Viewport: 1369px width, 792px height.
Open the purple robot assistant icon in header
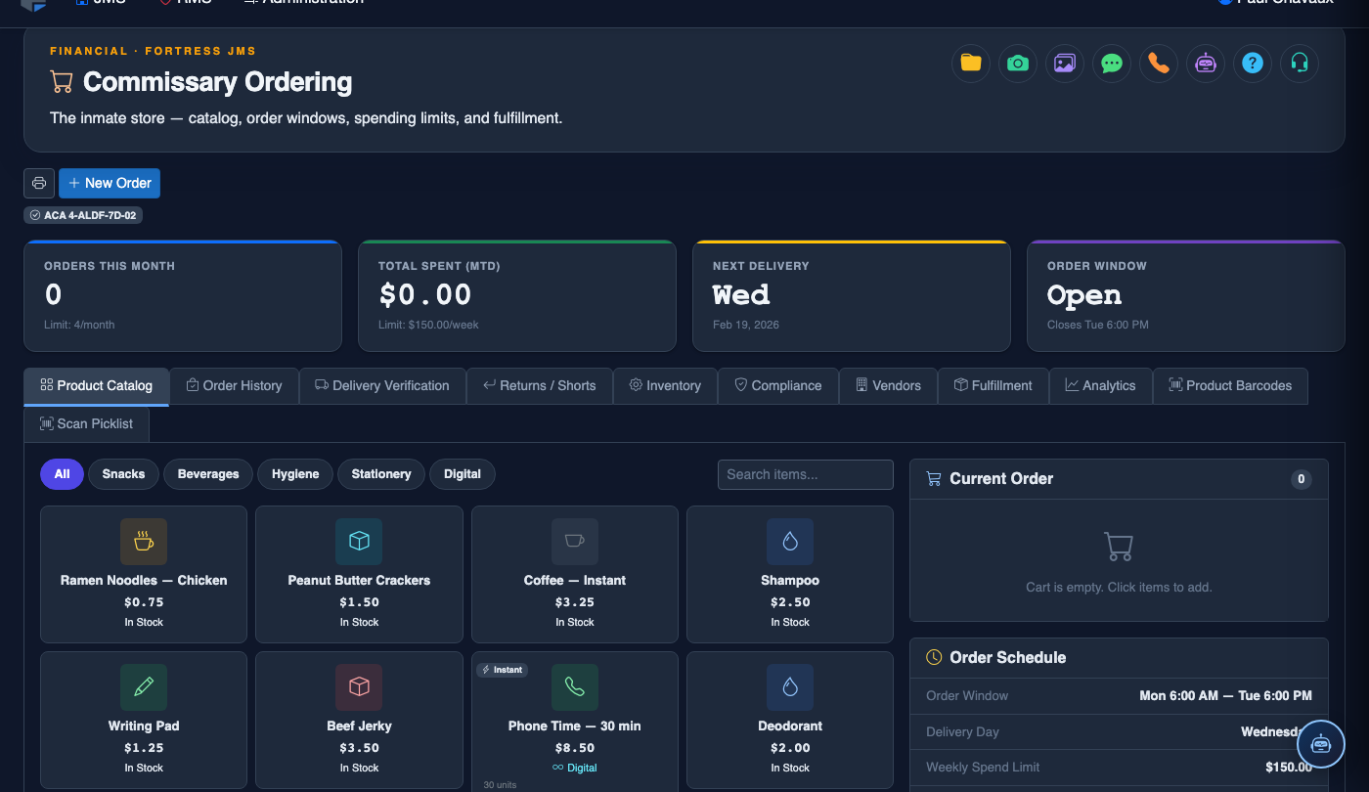click(1205, 64)
